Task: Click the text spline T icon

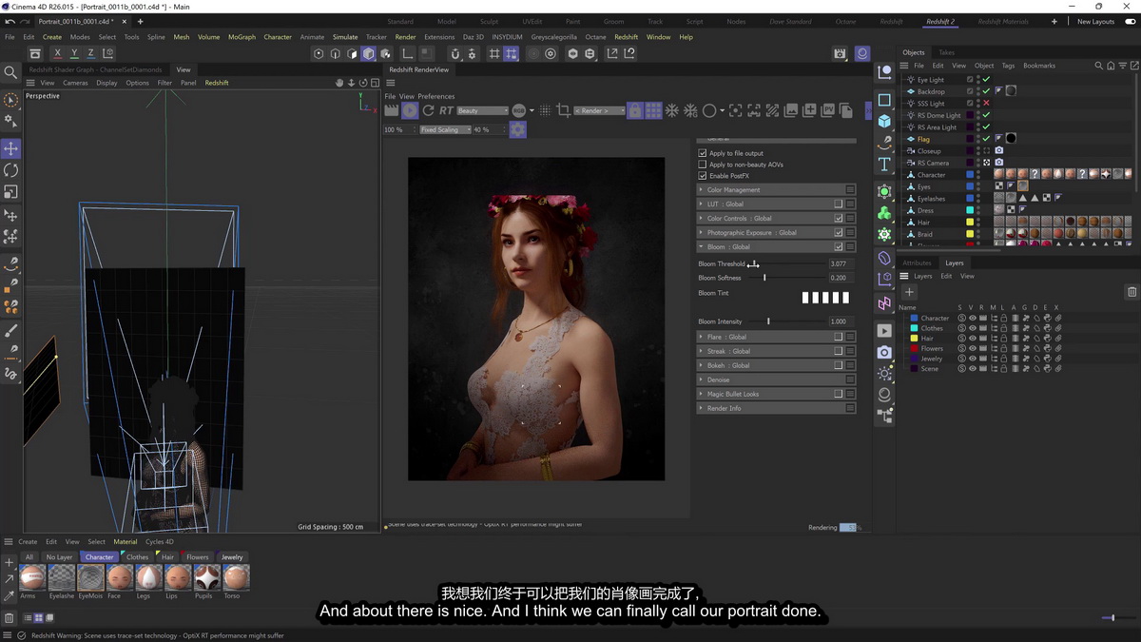Action: click(x=884, y=165)
